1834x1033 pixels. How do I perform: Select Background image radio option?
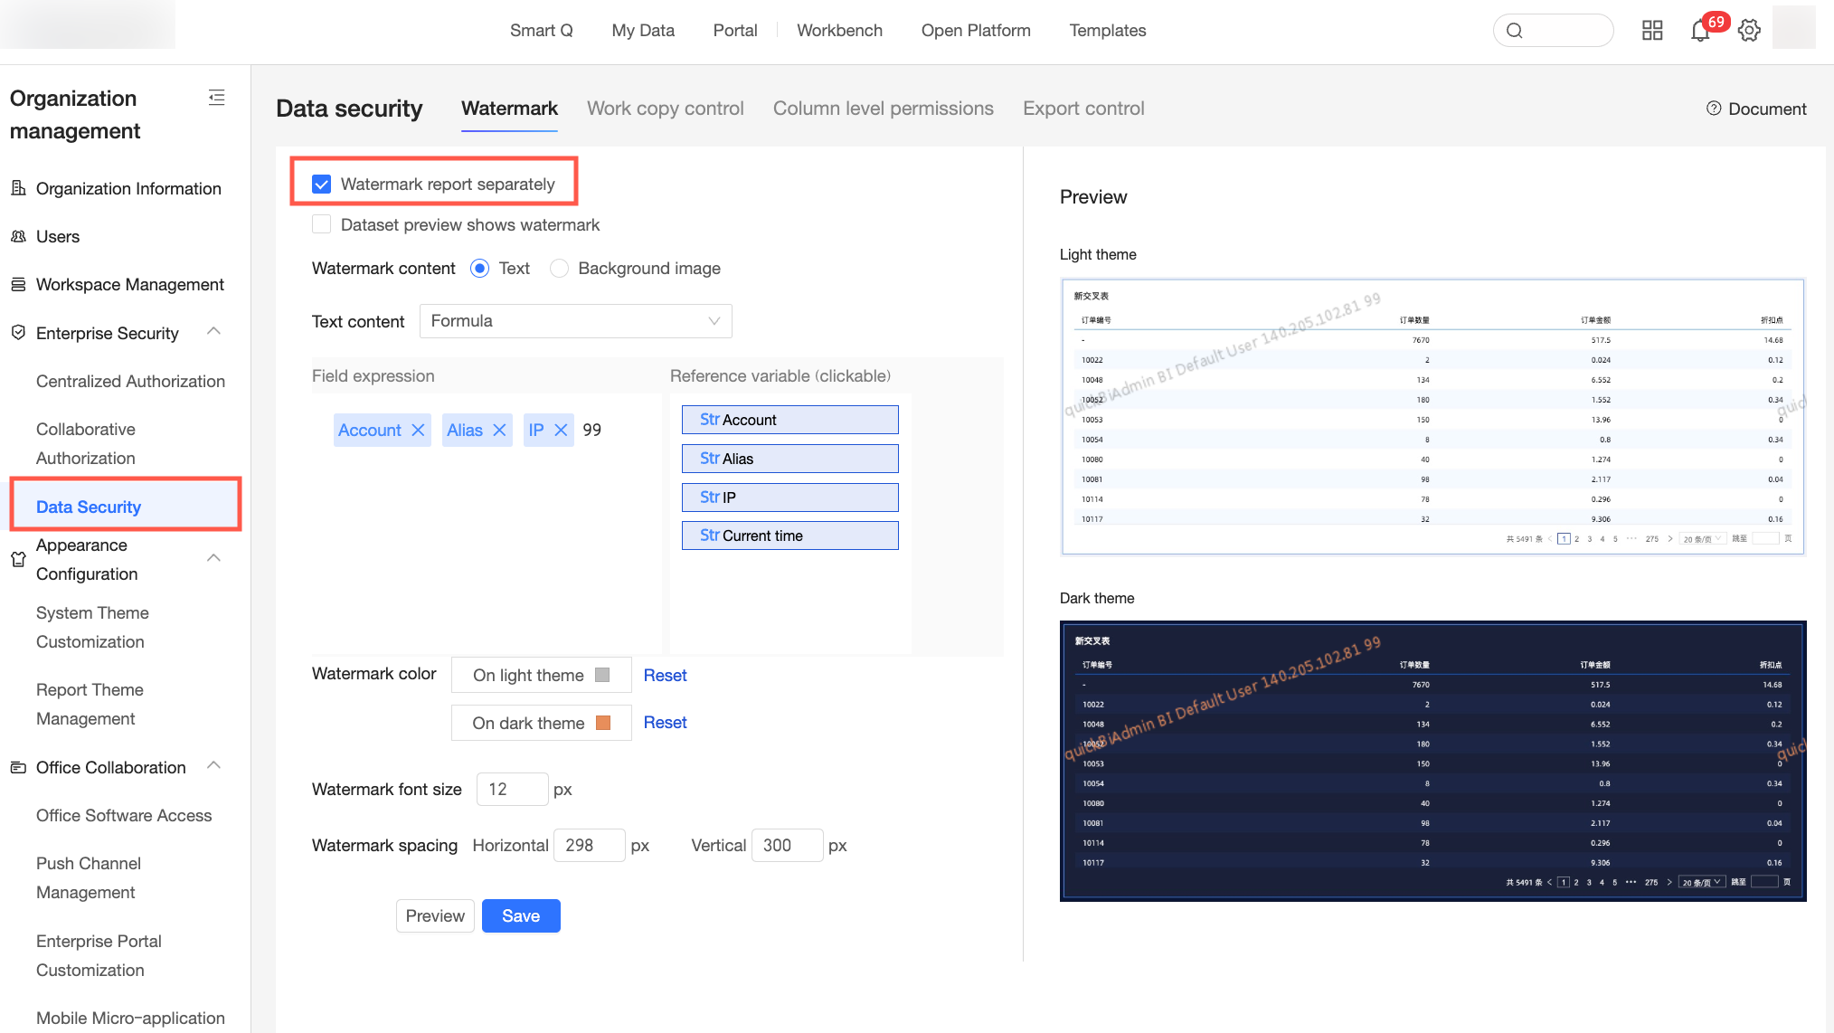[x=560, y=269]
